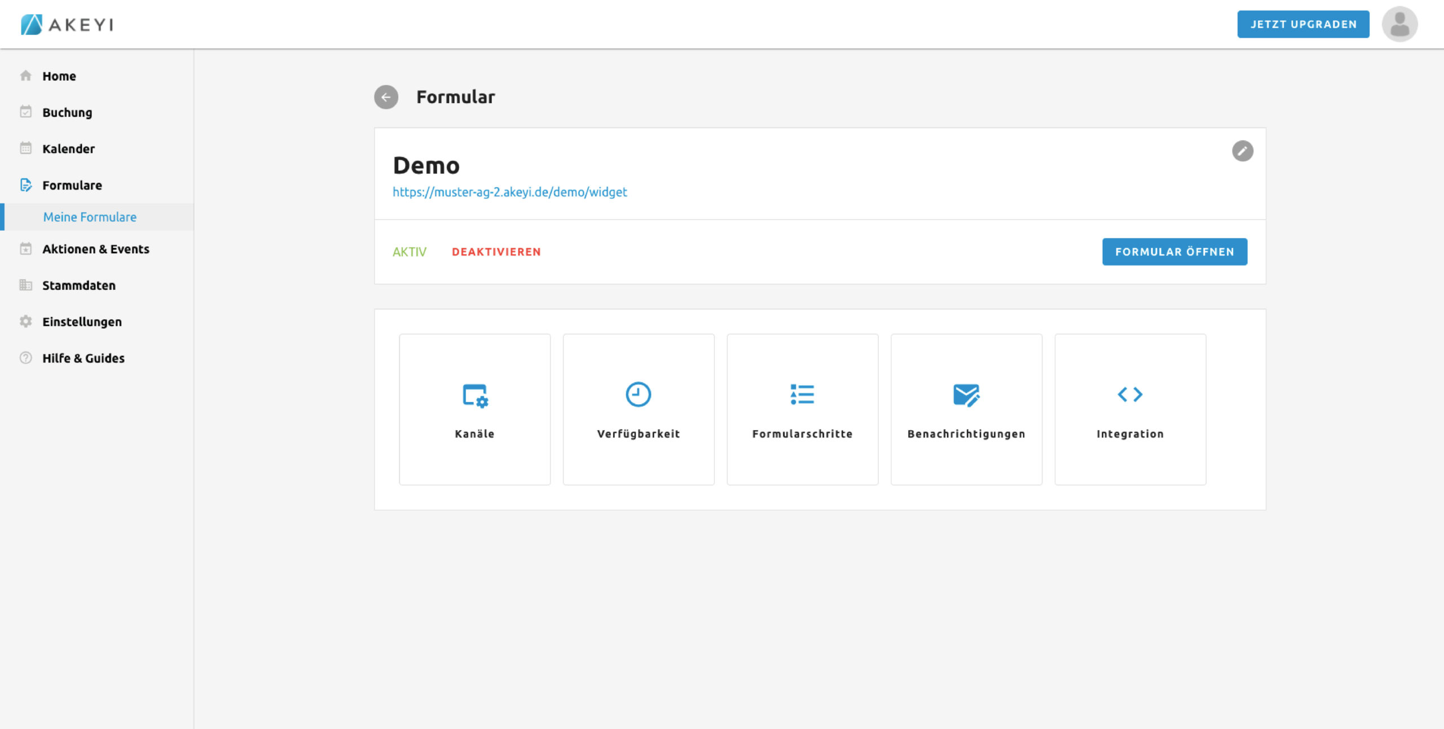1444x729 pixels.
Task: Open the Benachrichtigungen envelope tile
Action: tap(966, 409)
